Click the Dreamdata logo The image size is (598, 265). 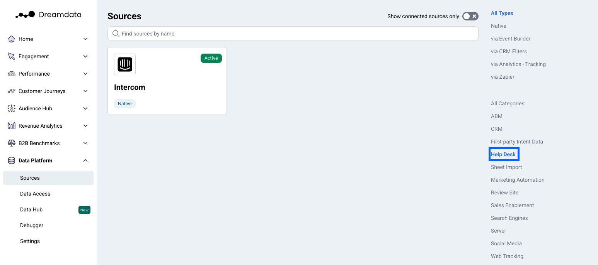click(48, 15)
